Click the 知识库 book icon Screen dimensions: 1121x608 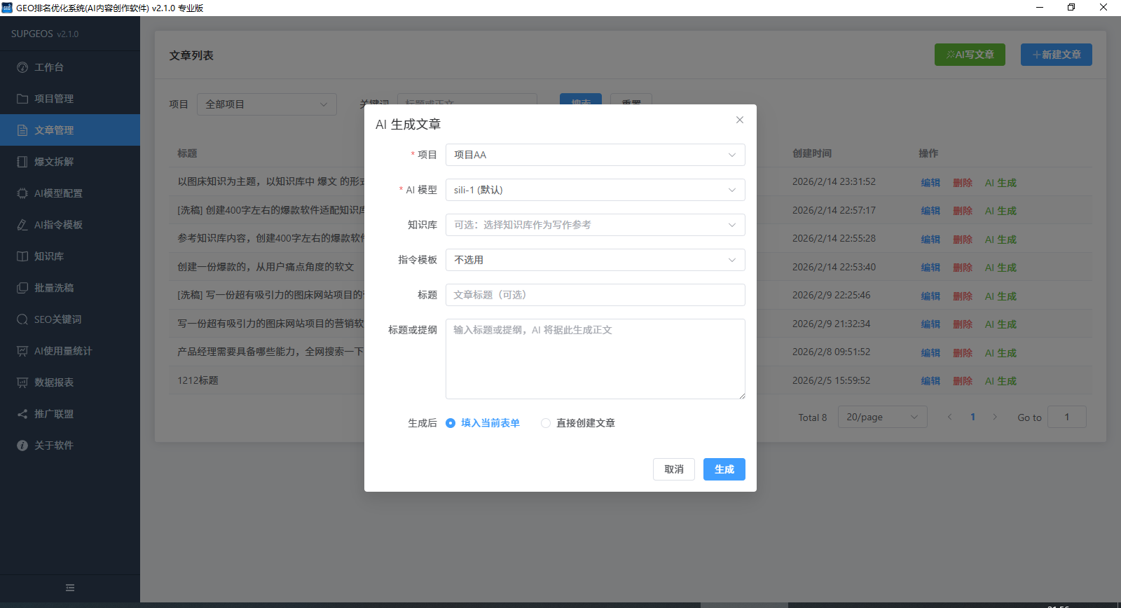click(22, 256)
